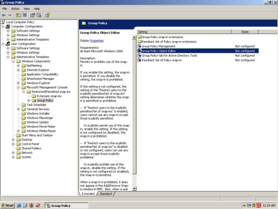Click the description pane scrollbar down arrow

[134, 188]
